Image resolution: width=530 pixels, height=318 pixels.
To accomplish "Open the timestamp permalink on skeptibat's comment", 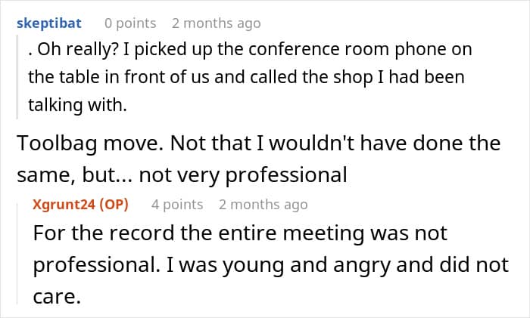I will coord(216,23).
